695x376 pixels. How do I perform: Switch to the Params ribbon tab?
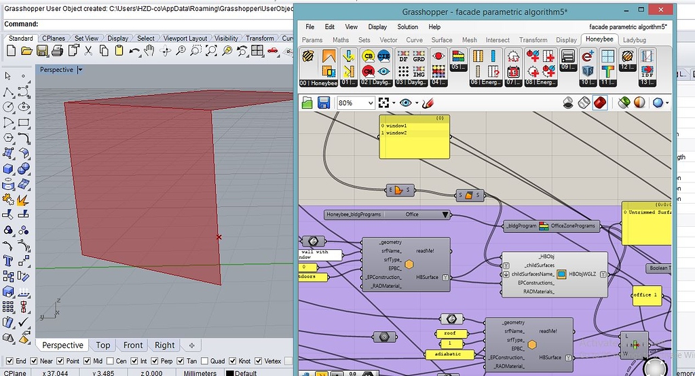[312, 40]
